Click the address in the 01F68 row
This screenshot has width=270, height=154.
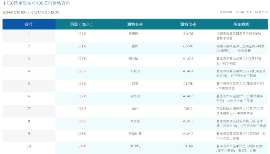pyautogui.click(x=239, y=148)
